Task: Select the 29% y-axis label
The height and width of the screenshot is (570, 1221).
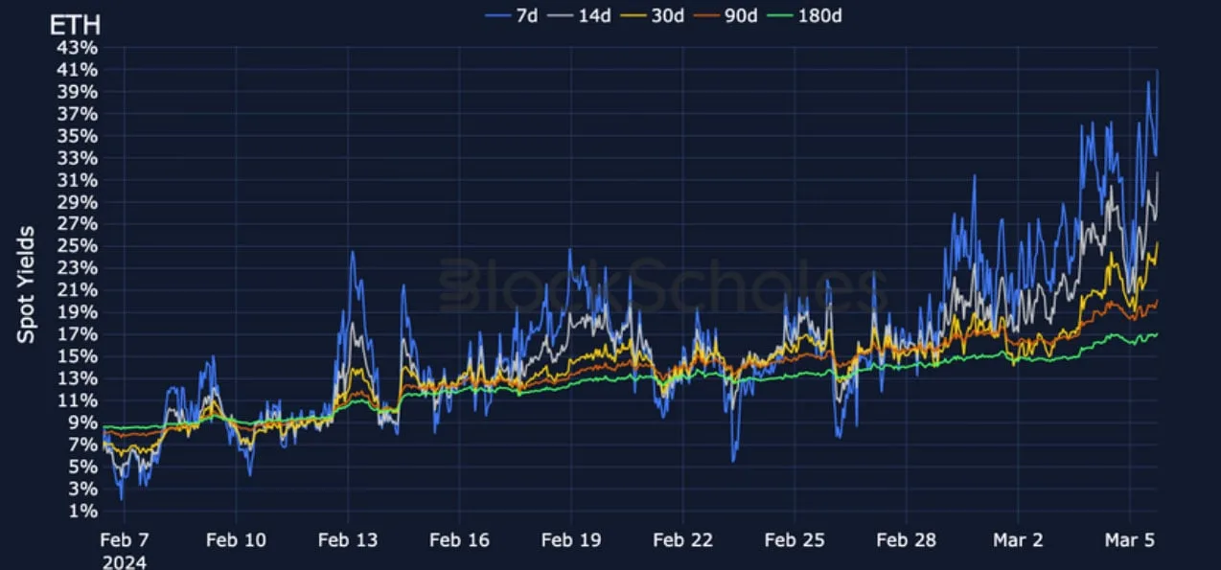Action: click(x=78, y=202)
